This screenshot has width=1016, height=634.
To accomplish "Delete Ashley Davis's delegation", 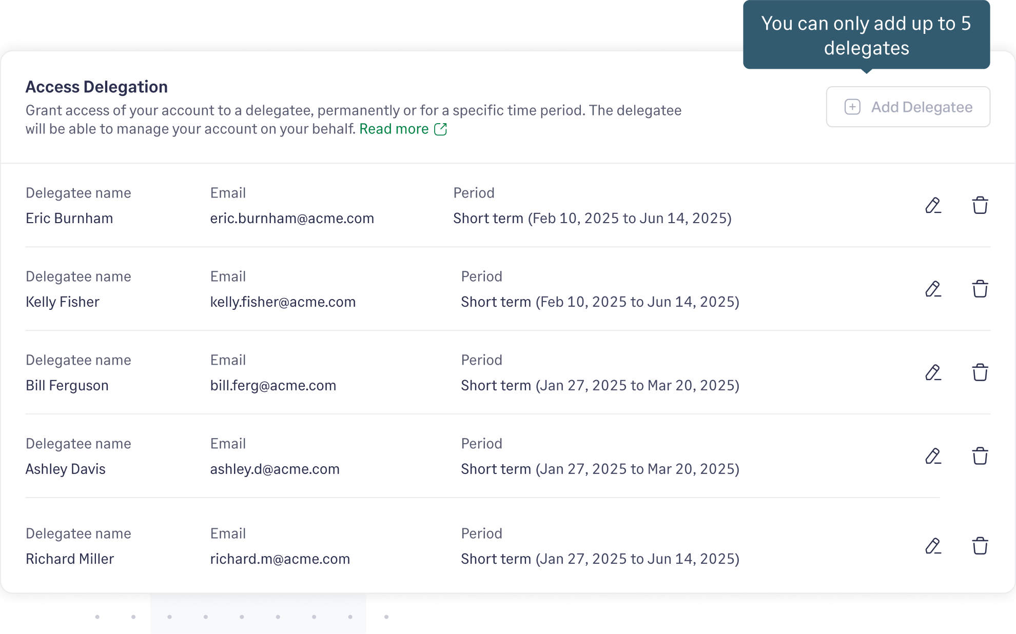I will (x=981, y=456).
